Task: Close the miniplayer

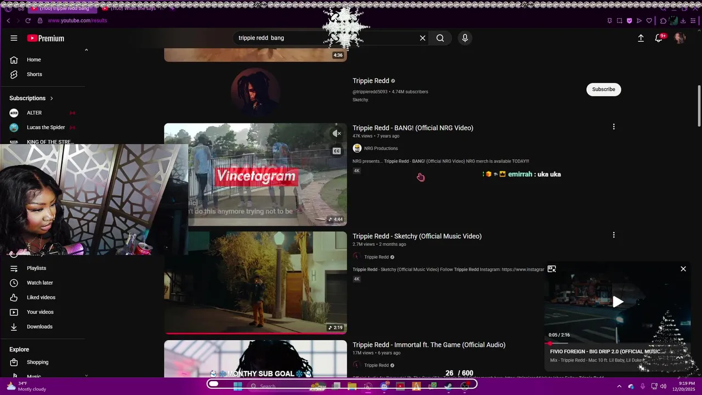Action: (683, 269)
